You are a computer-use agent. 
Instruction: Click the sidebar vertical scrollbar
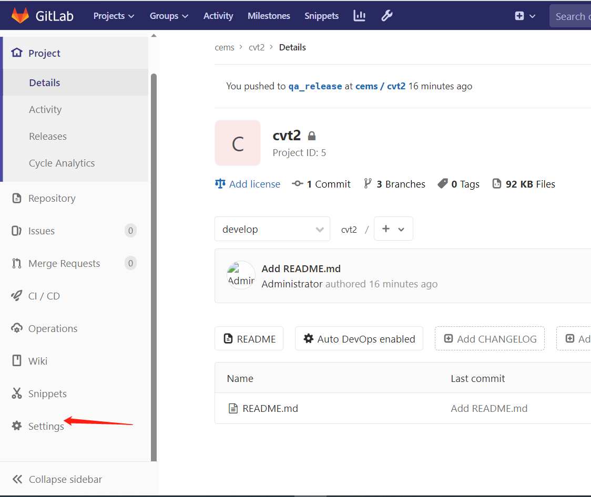tap(154, 267)
